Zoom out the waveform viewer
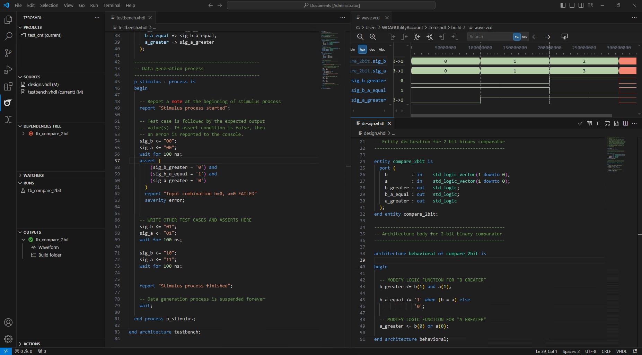The width and height of the screenshot is (642, 355). point(360,37)
